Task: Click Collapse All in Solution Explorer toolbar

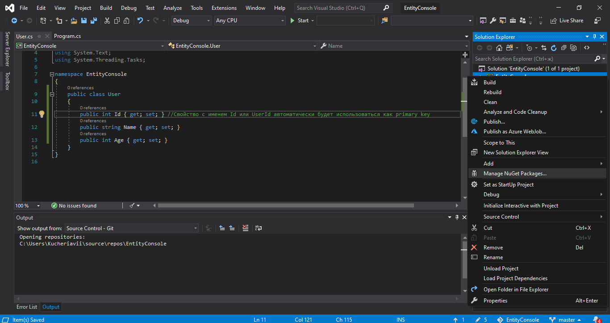Action: [x=564, y=48]
